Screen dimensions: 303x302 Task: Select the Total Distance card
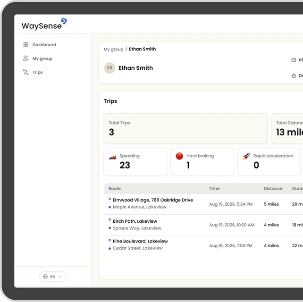tap(287, 129)
